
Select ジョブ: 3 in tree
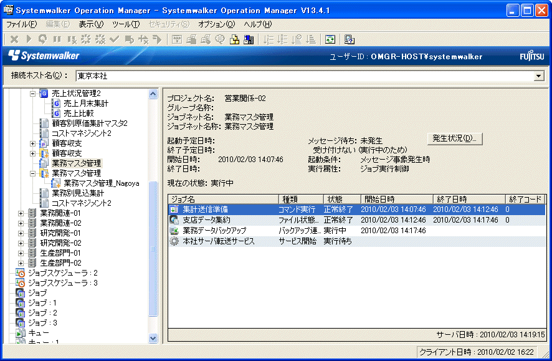(x=42, y=322)
